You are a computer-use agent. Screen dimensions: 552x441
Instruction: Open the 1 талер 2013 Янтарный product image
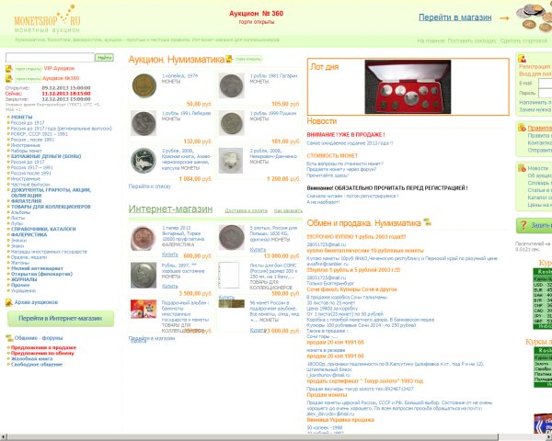(x=144, y=238)
